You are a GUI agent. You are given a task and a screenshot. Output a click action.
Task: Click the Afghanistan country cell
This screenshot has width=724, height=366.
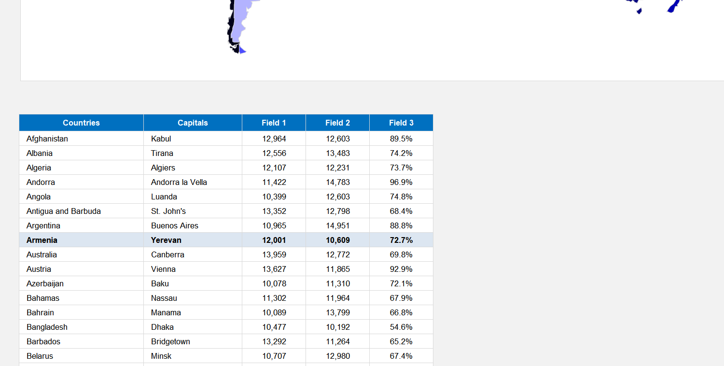tap(47, 139)
